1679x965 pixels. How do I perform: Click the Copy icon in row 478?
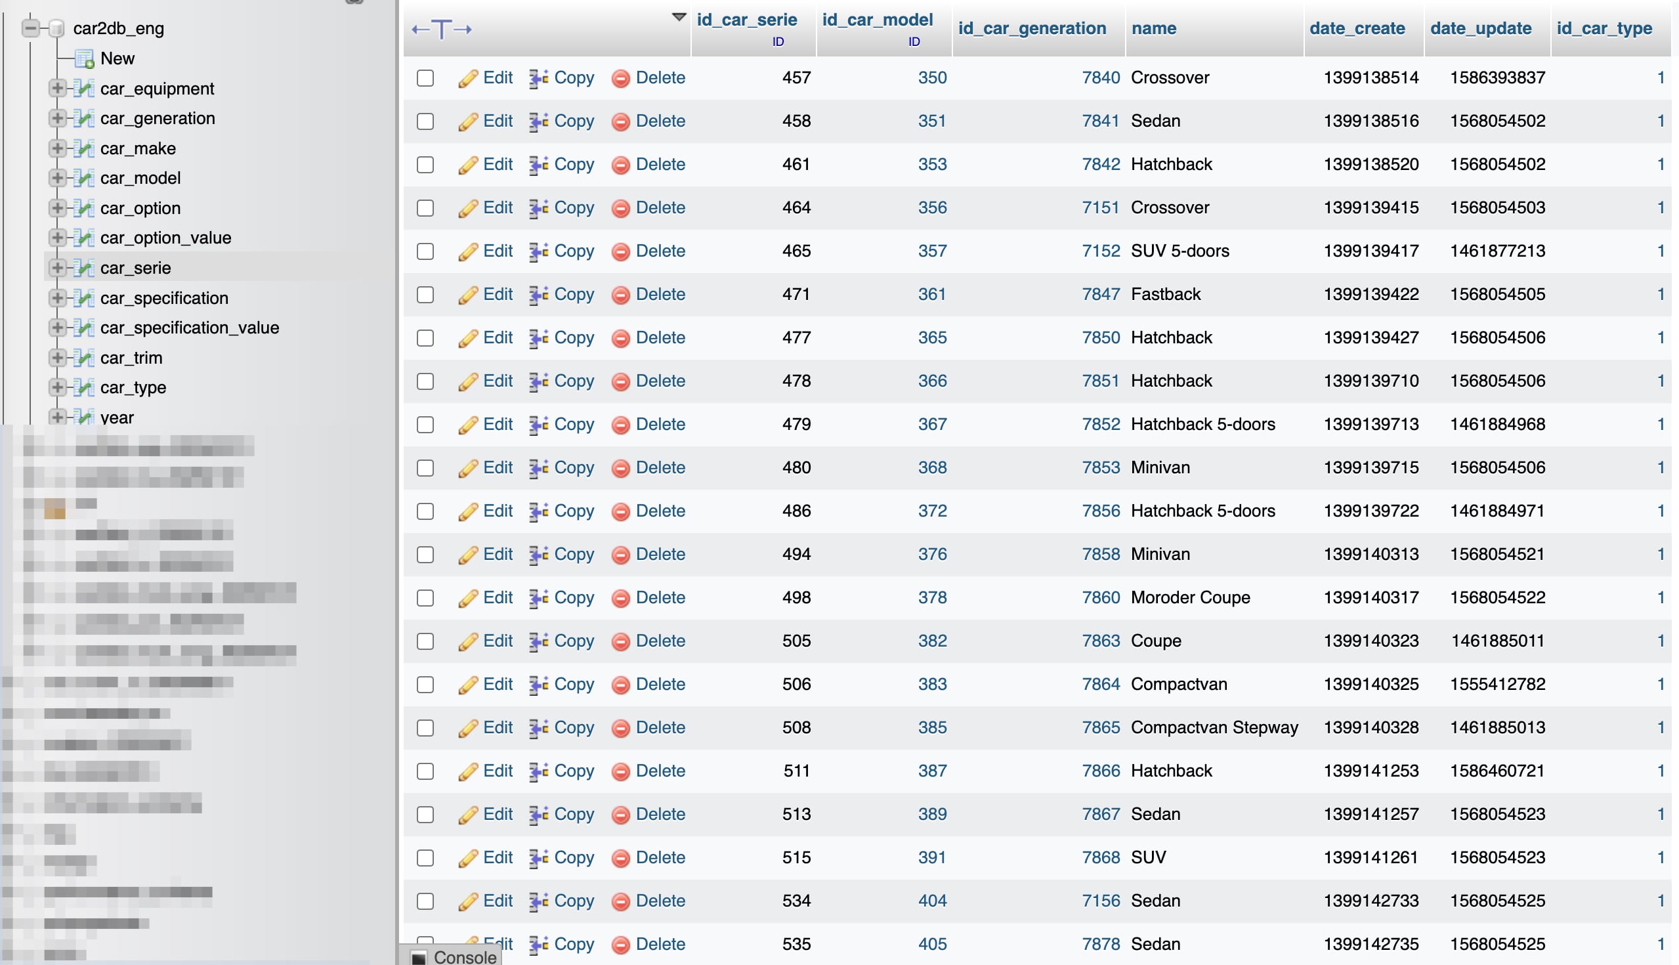[538, 381]
